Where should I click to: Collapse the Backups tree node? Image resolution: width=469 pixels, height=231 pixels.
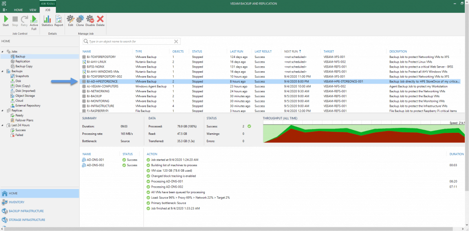tap(2, 71)
